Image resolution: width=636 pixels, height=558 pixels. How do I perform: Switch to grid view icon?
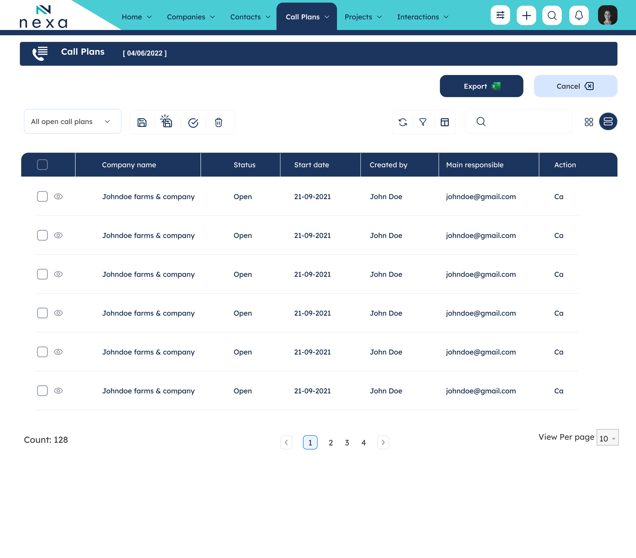[x=589, y=122]
